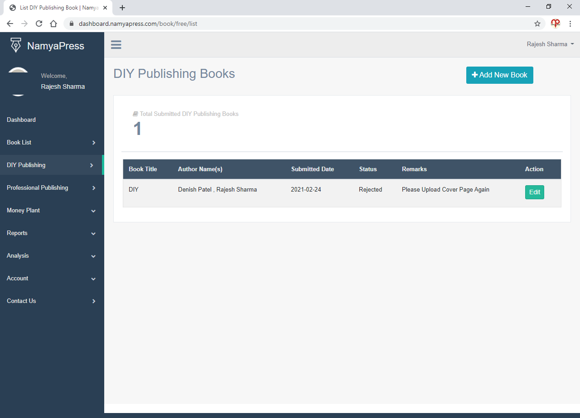Open Rajesh Sharma account dropdown
This screenshot has height=418, width=580.
551,44
